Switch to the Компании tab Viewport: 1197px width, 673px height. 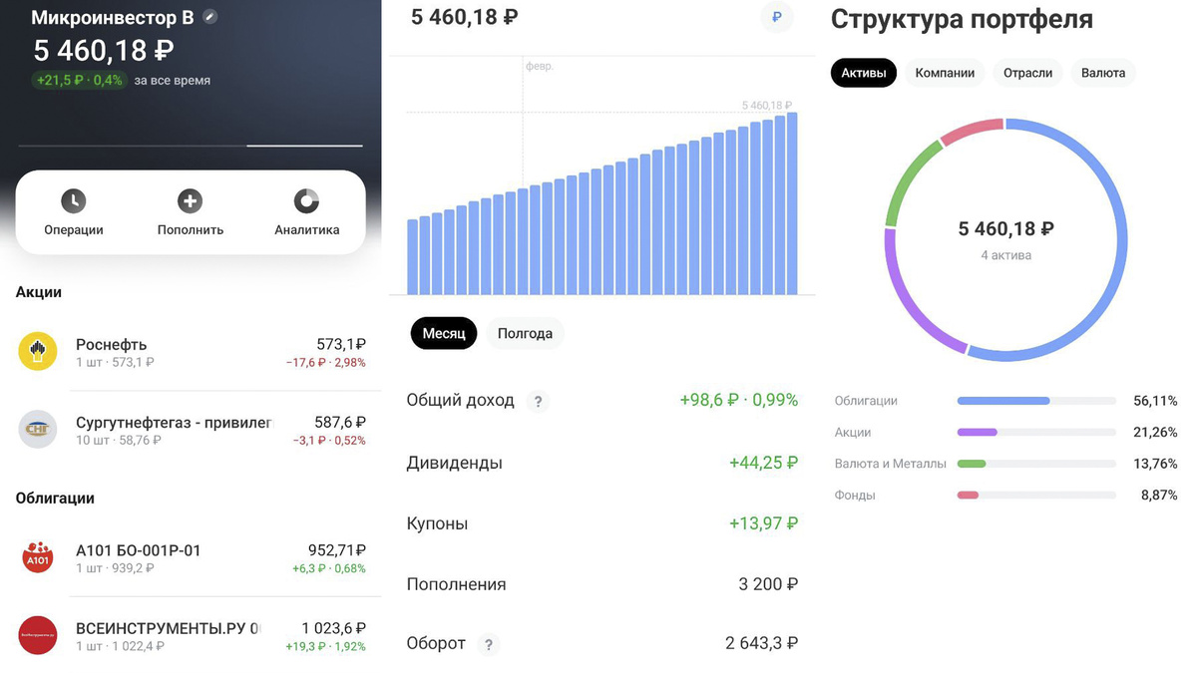click(945, 72)
